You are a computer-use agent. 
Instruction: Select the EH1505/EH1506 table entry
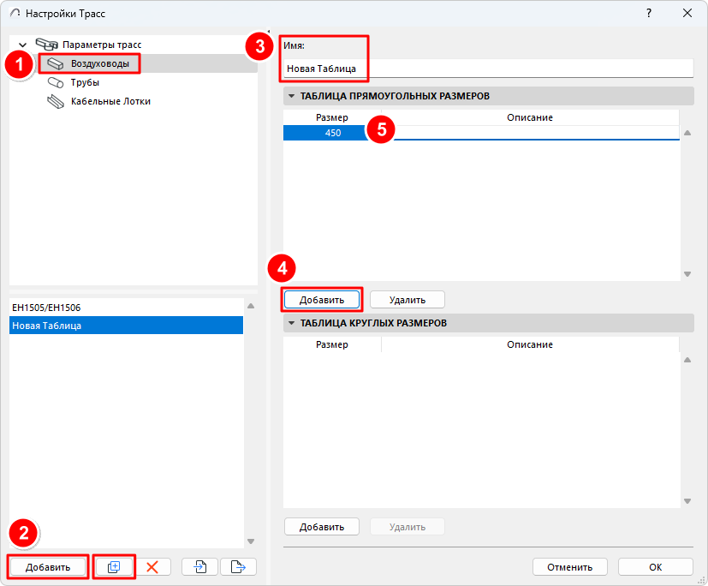click(126, 308)
